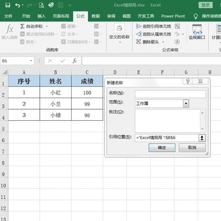Click the dialog help question mark
Viewport: 221px width, 221px height.
(x=187, y=81)
